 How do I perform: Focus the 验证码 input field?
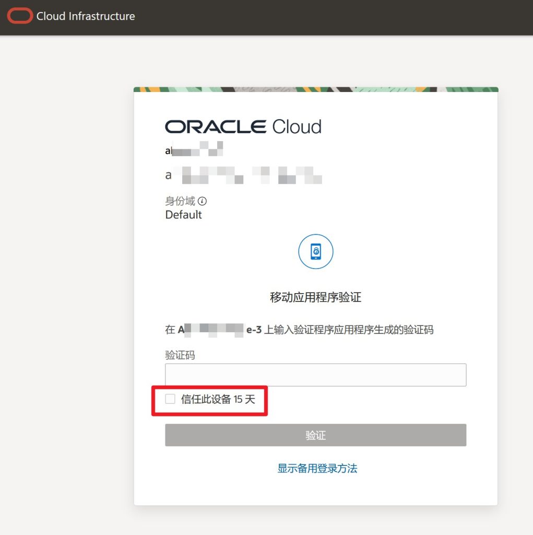[x=315, y=375]
